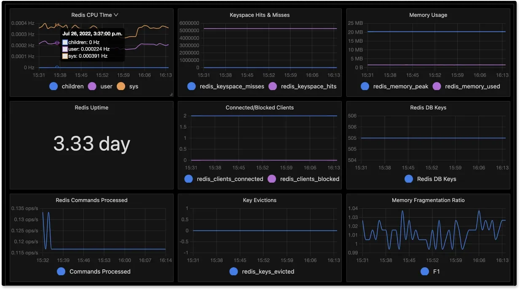Toggle the redis_keyspace_hits series visibility
This screenshot has height=290, width=520.
[x=272, y=86]
